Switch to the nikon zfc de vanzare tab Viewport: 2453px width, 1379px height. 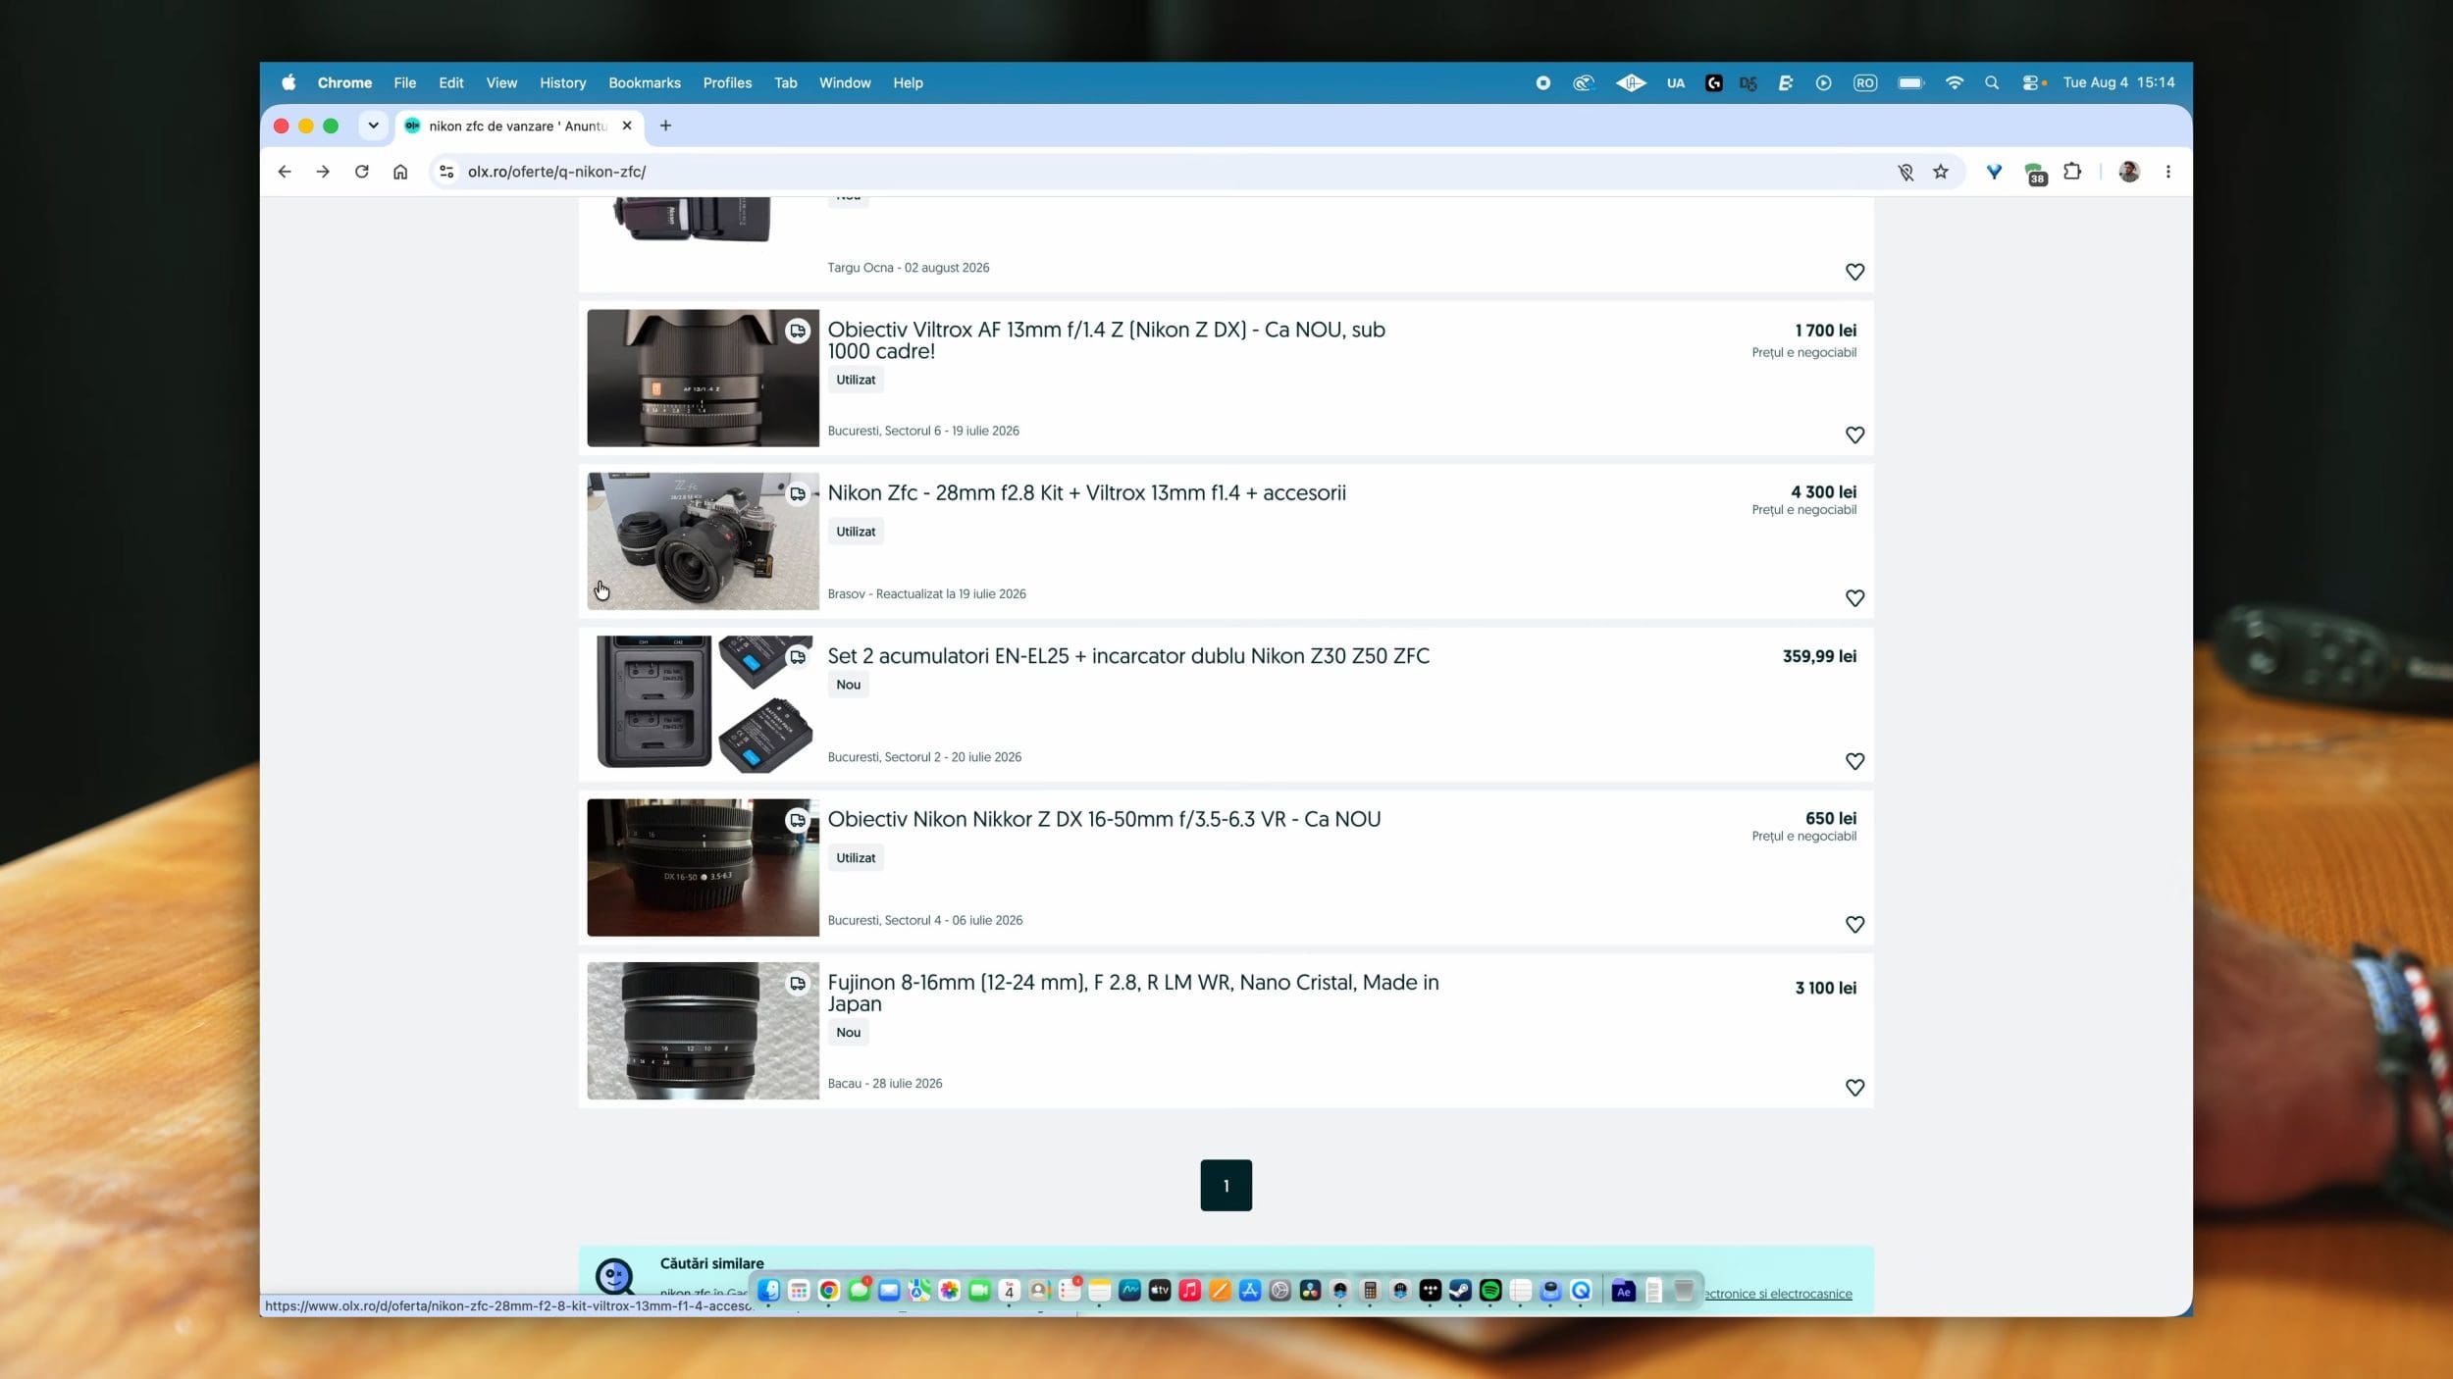520,126
